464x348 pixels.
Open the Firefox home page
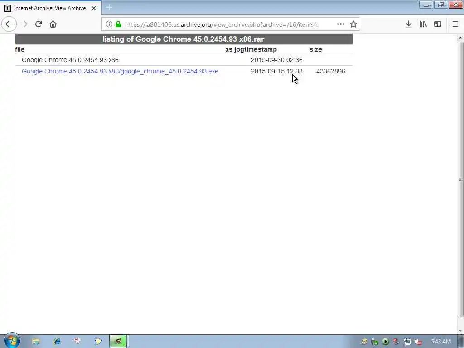tap(53, 24)
